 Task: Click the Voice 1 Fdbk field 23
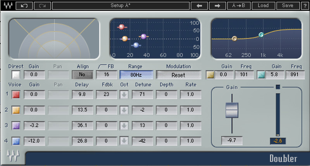[107, 94]
